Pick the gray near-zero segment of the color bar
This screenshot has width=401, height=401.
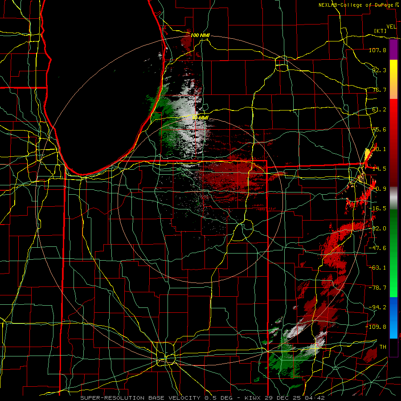coord(393,197)
